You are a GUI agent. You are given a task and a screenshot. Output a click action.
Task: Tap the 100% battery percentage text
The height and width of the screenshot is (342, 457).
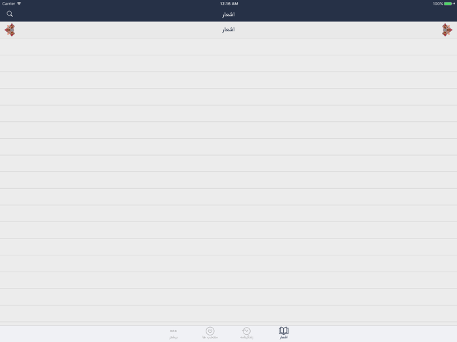coord(438,4)
